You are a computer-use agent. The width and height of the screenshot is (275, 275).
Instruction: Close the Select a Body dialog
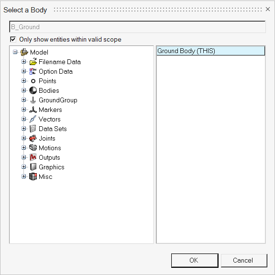pyautogui.click(x=268, y=9)
